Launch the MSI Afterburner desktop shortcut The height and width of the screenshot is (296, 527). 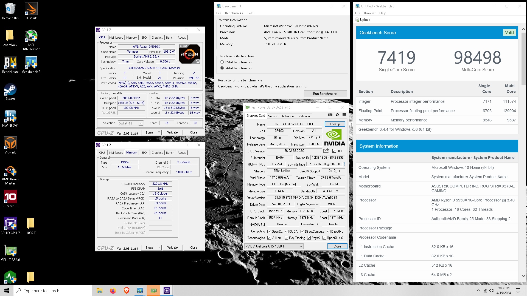(31, 40)
